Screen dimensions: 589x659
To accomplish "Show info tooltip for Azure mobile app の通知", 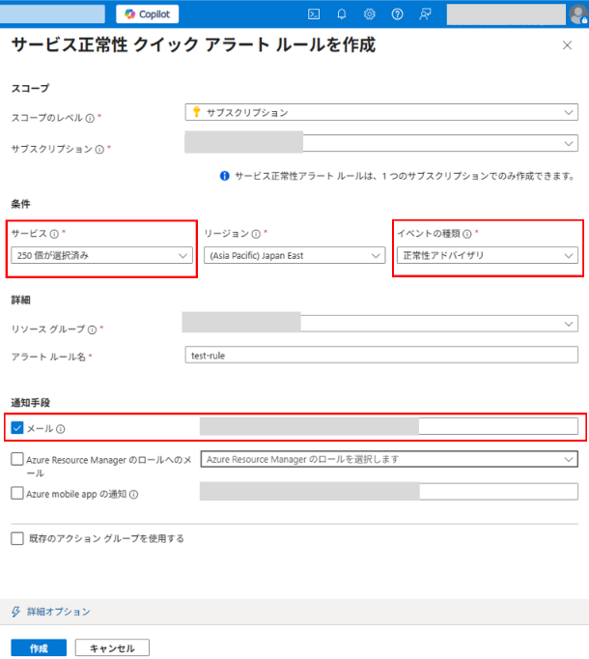I will 133,495.
